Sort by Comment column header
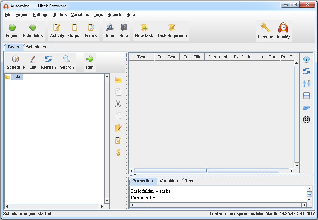Screen dimensions: 318x220 [217, 57]
